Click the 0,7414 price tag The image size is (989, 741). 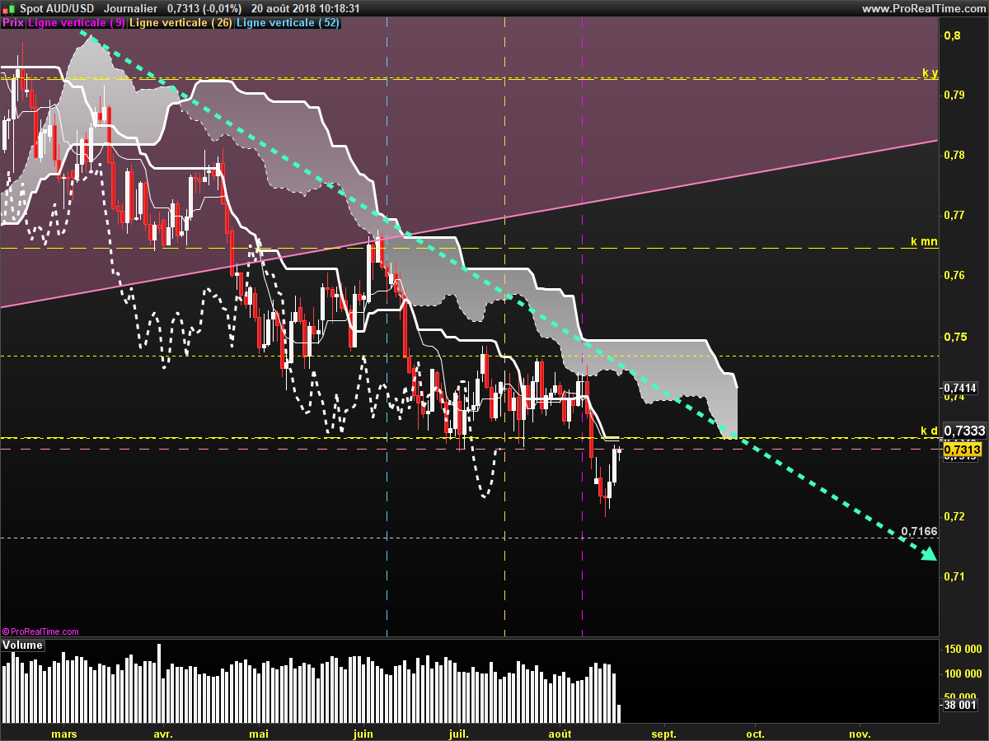click(x=961, y=387)
